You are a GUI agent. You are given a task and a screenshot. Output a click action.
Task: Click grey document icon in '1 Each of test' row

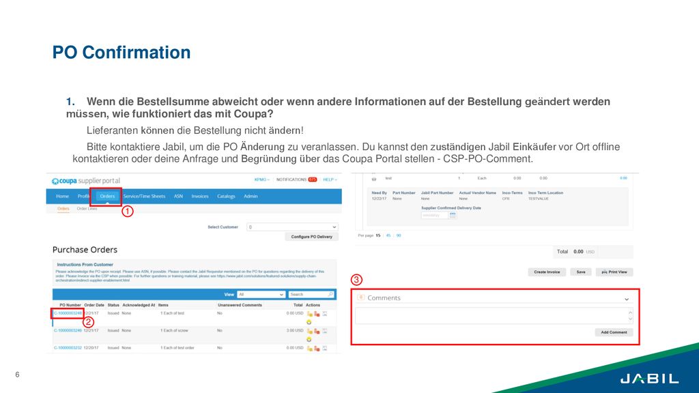pos(324,314)
